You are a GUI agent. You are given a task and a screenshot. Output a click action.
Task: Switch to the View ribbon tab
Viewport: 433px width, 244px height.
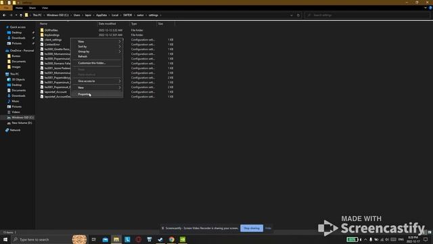coord(45,8)
